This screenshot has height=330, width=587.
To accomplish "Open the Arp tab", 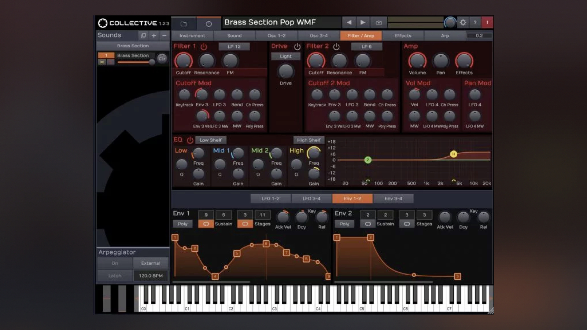I will tap(445, 36).
